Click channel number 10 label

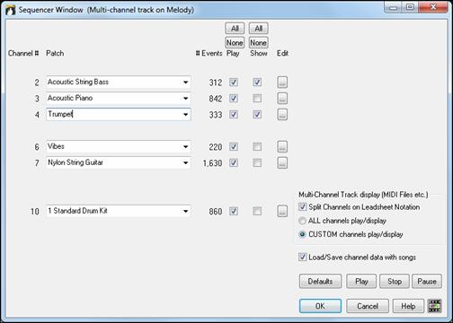tap(35, 212)
